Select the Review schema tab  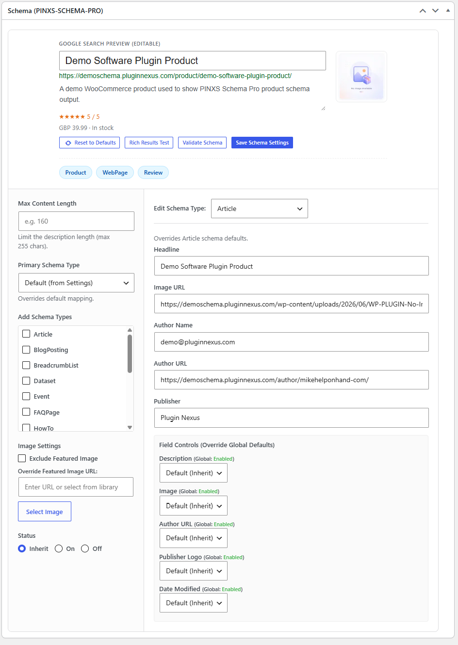pyautogui.click(x=153, y=173)
